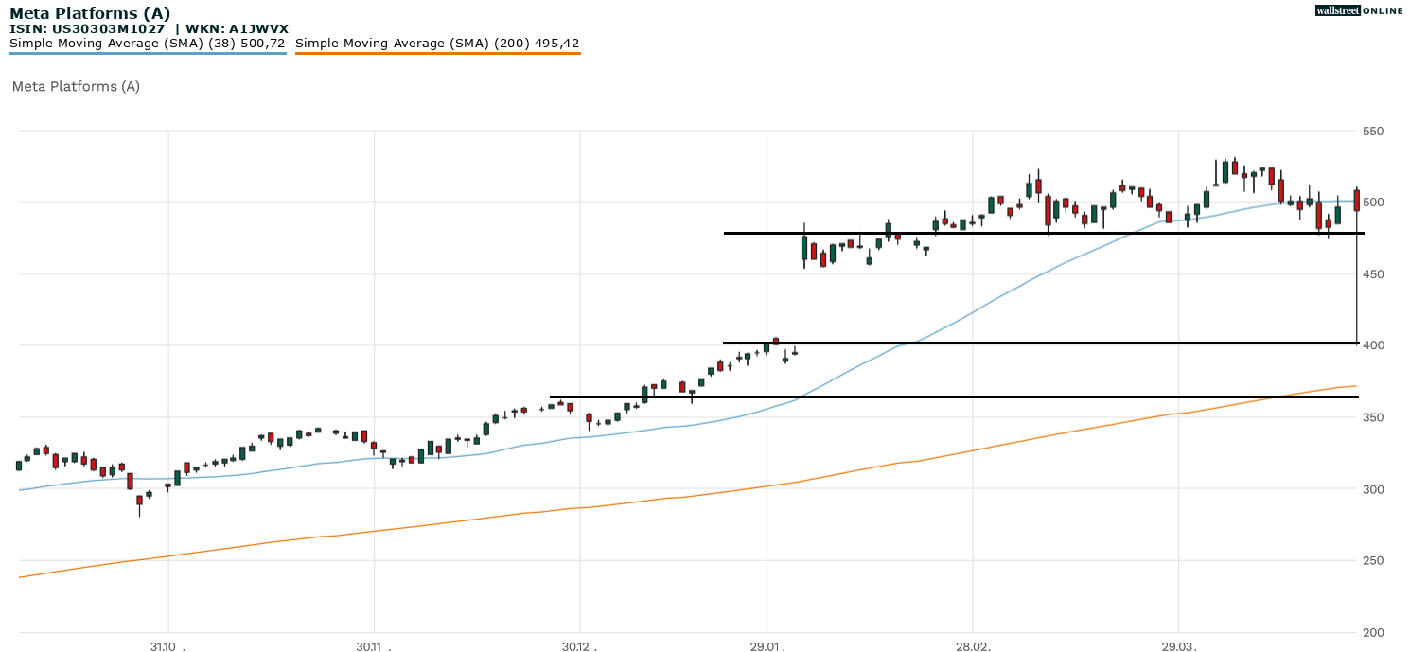This screenshot has height=652, width=1410.
Task: Click the gray Meta Platforms (A) chart label
Action: coord(76,86)
